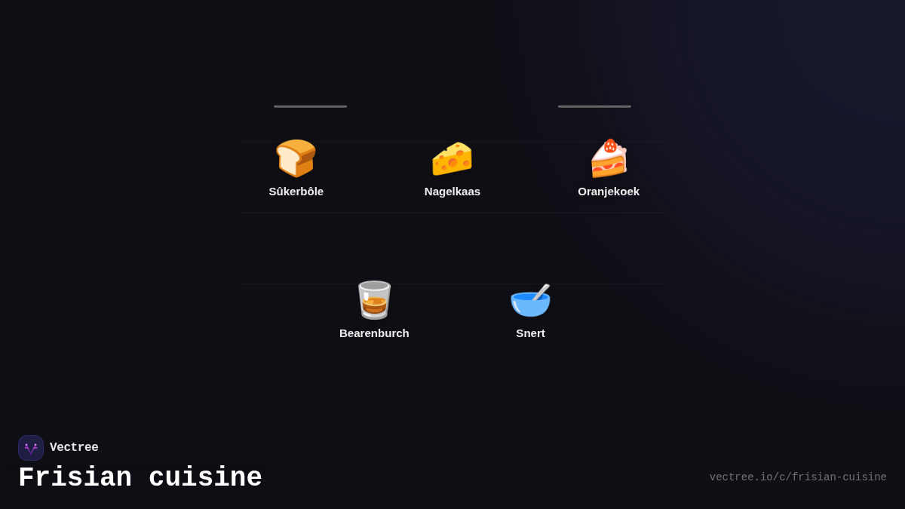Screen dimensions: 905x509
Task: Click the Vectree header label
Action: click(75, 447)
